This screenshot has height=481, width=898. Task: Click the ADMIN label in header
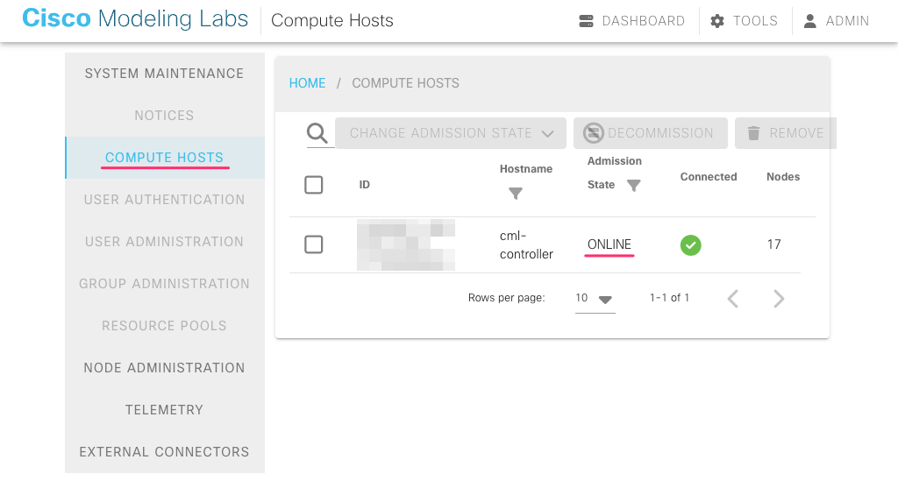click(x=847, y=21)
